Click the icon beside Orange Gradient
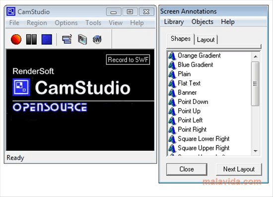This screenshot has height=197, width=273. (172, 56)
